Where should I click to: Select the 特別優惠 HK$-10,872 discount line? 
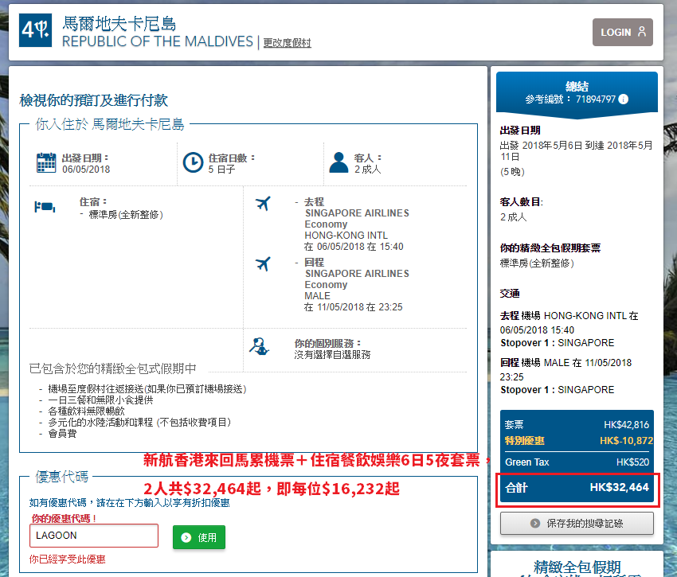[x=578, y=441]
